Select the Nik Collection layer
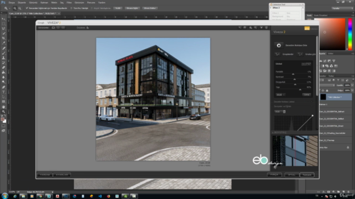 coord(336,97)
